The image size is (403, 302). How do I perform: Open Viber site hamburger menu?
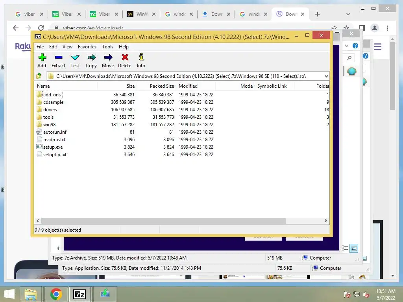tap(377, 47)
